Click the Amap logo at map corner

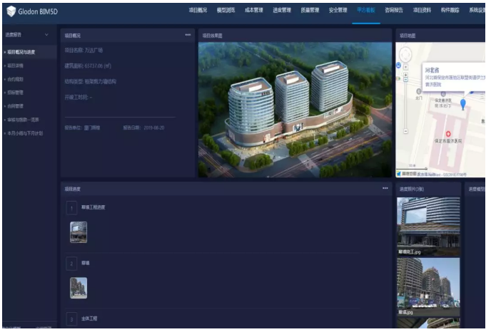tap(399, 174)
